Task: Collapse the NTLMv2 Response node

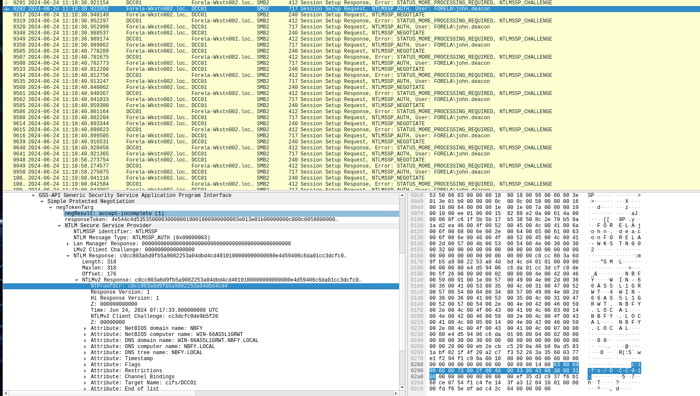Action: tap(77, 280)
